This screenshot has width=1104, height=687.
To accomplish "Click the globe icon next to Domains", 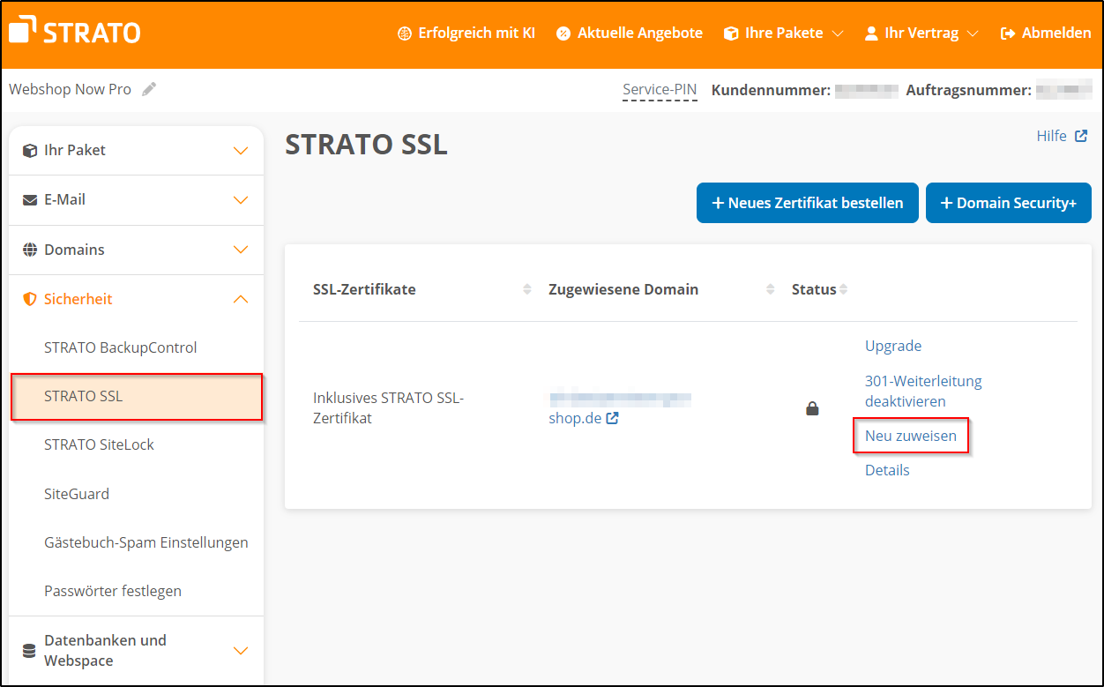I will (x=31, y=250).
